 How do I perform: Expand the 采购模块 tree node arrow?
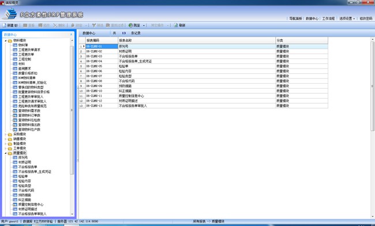tap(6, 134)
